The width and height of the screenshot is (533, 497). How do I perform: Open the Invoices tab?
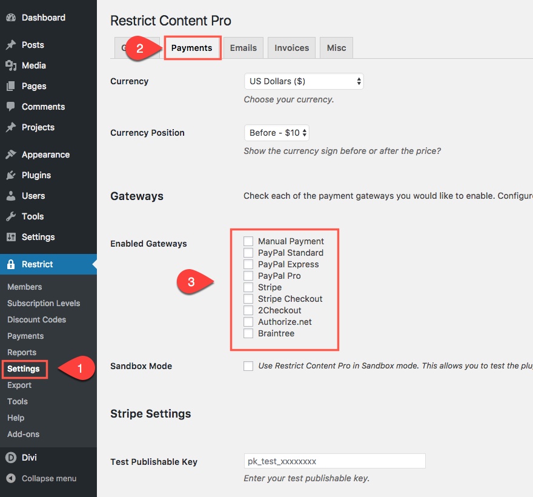(292, 48)
